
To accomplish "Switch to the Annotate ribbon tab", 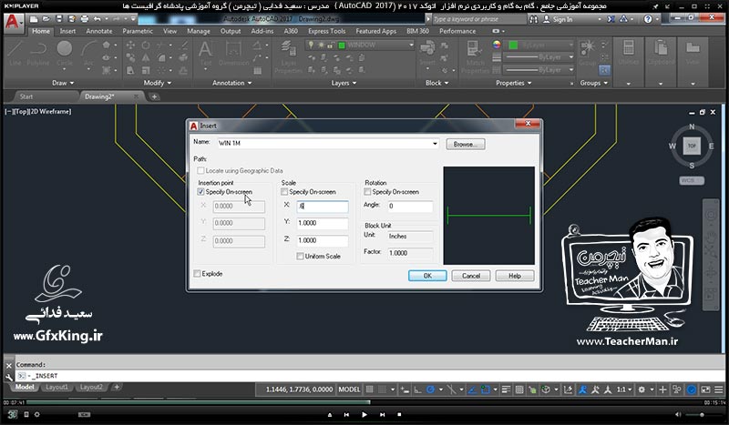I will (x=99, y=31).
